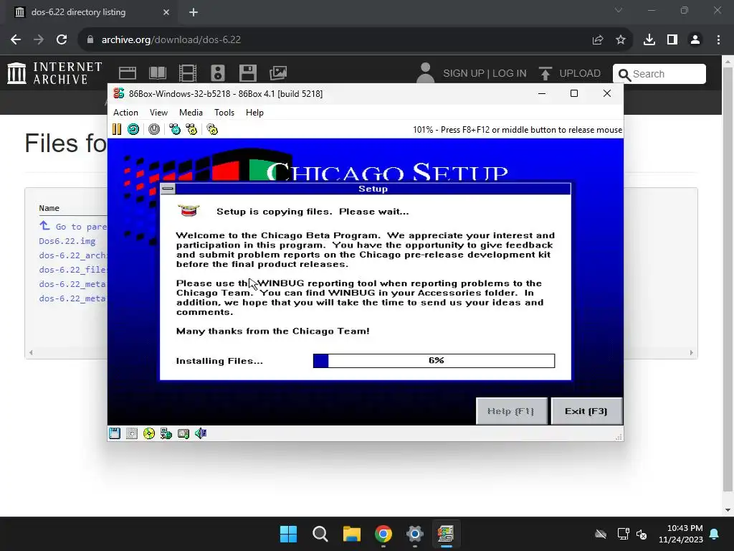Click the grey ACPI shutdown power icon
The width and height of the screenshot is (734, 551).
[154, 129]
